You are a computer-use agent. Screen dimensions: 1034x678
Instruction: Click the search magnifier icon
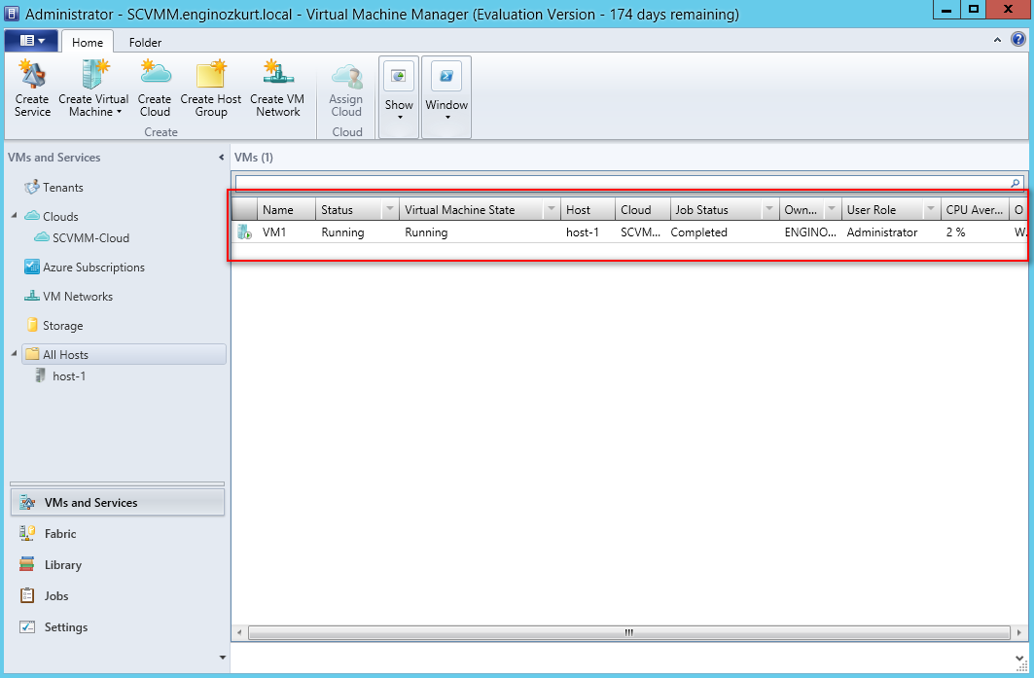click(x=1016, y=183)
